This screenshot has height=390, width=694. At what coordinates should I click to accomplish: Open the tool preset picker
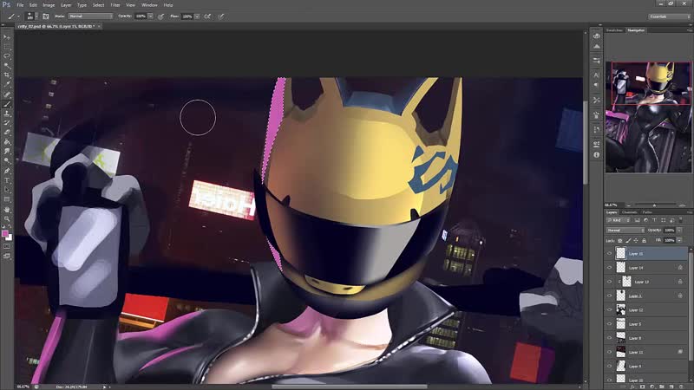13,16
